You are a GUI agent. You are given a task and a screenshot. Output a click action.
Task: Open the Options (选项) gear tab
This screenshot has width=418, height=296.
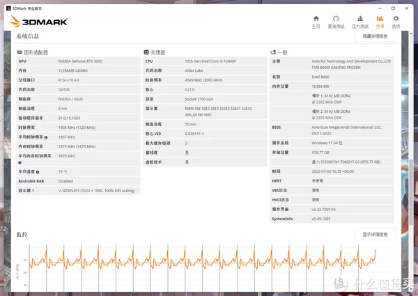pos(396,22)
